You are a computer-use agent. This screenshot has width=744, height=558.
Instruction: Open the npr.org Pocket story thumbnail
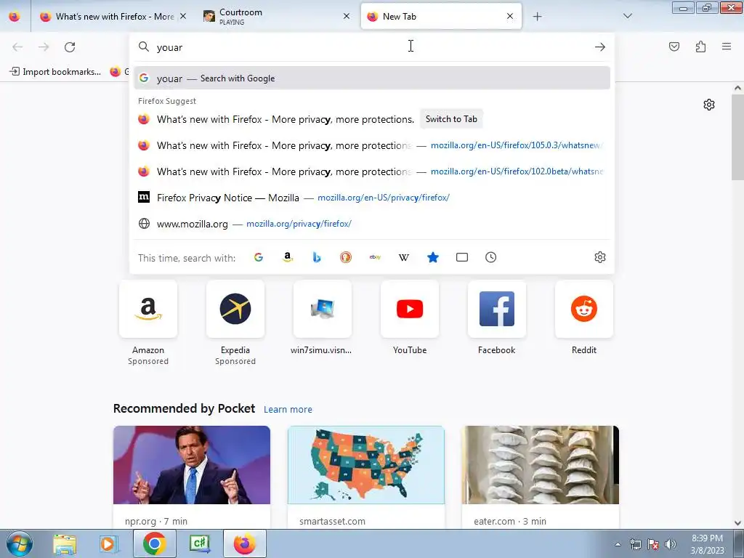(x=192, y=465)
